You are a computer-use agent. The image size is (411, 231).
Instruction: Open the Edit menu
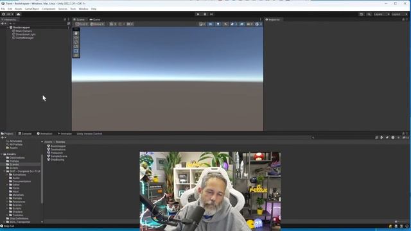tap(10, 9)
